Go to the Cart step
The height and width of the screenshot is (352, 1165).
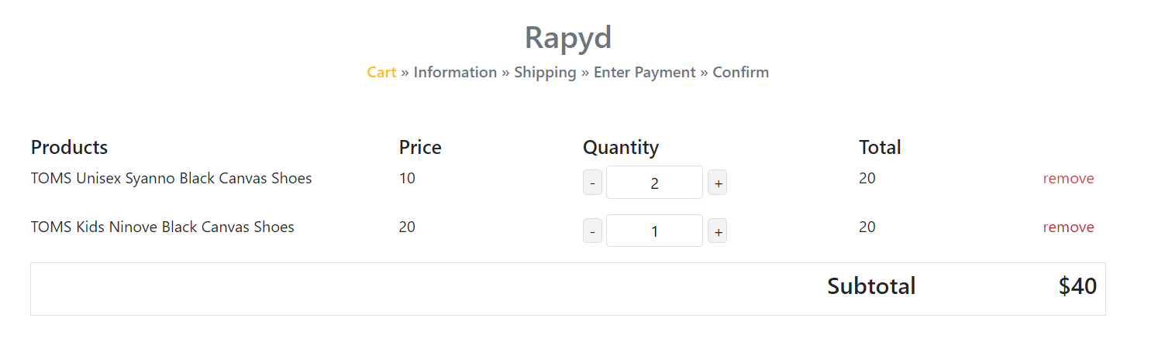tap(381, 73)
